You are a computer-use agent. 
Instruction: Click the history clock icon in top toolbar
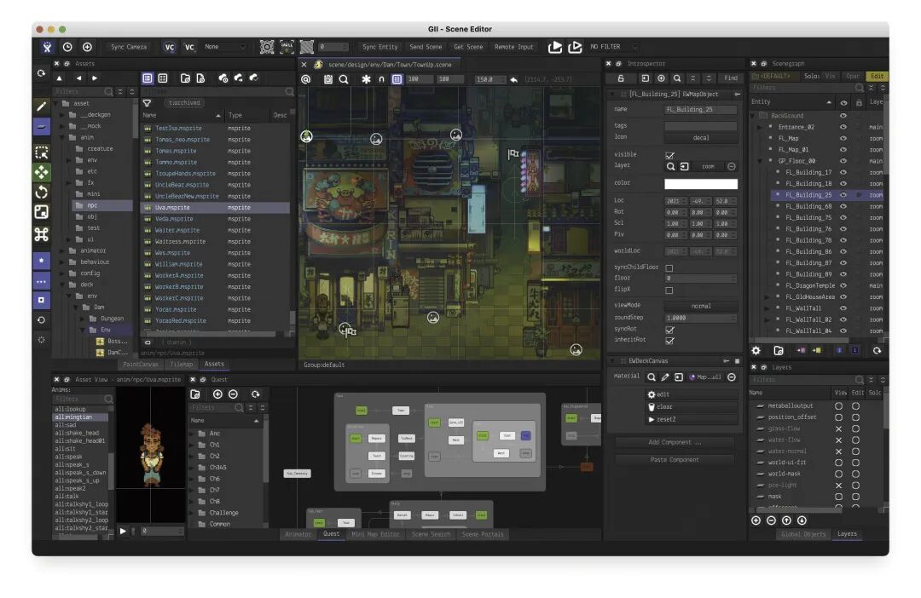(x=67, y=47)
